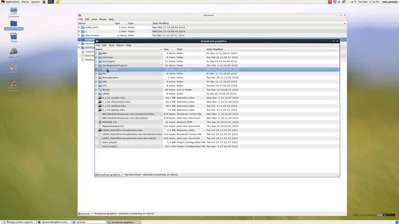Open Edit menu in broadcast-graphics window
Viewport: 399px width, 224px height.
tap(104, 45)
